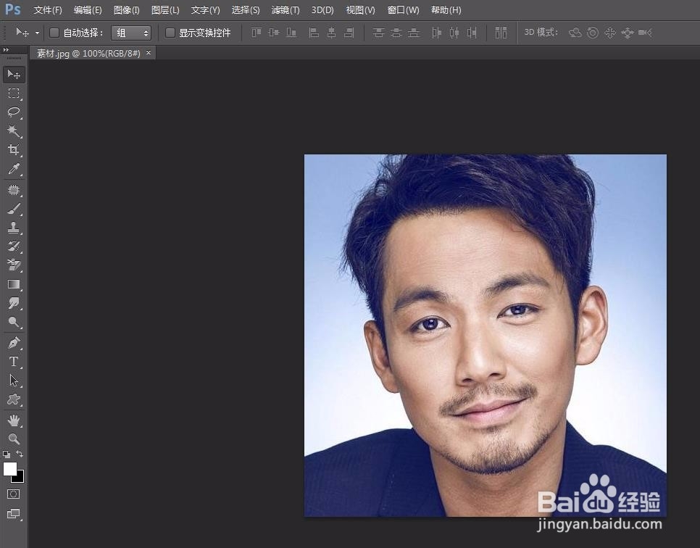Expand the toolbox double-arrow

click(6, 50)
